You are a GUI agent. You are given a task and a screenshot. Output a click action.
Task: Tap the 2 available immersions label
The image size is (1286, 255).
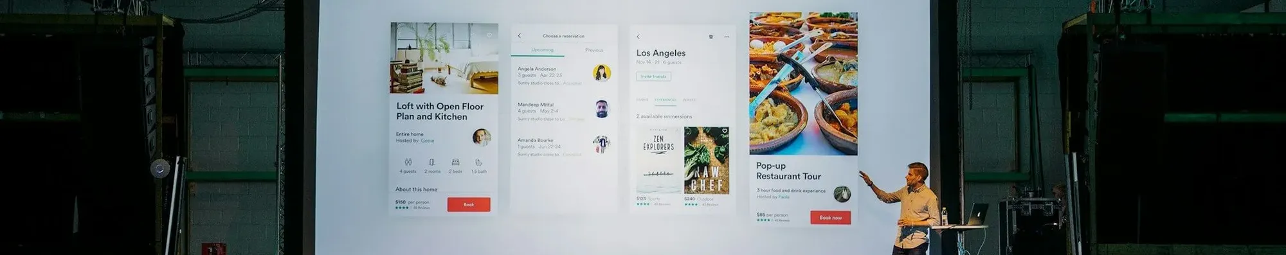(x=664, y=117)
